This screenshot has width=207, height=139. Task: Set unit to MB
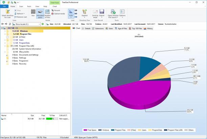coord(76,14)
